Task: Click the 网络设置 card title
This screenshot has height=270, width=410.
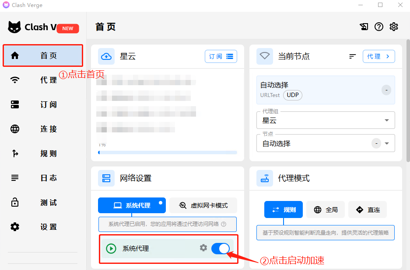Action: click(x=136, y=178)
